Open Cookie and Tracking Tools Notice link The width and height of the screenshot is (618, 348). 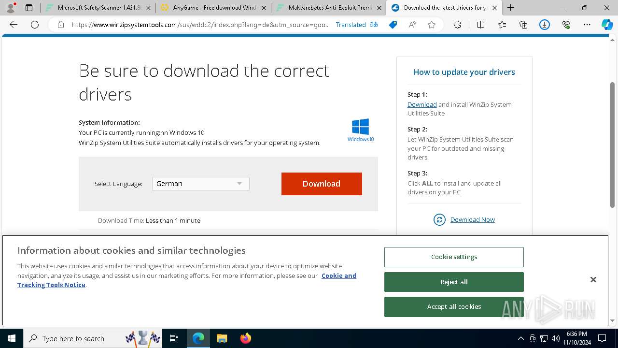click(187, 280)
